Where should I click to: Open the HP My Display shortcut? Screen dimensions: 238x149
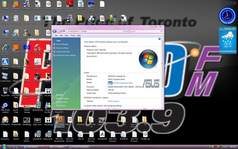point(91,6)
